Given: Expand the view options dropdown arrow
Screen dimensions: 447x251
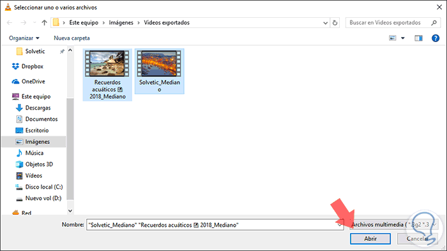Looking at the screenshot, I should 403,38.
